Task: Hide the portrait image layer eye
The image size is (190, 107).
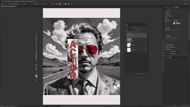Action: pos(126,40)
